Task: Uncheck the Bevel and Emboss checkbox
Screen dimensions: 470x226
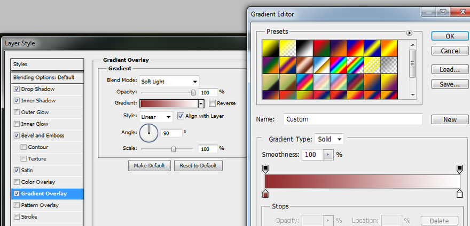Action: [17, 135]
